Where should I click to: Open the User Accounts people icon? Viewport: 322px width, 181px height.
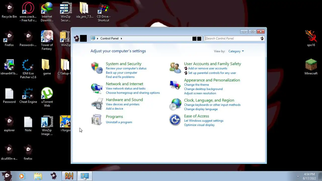point(175,68)
